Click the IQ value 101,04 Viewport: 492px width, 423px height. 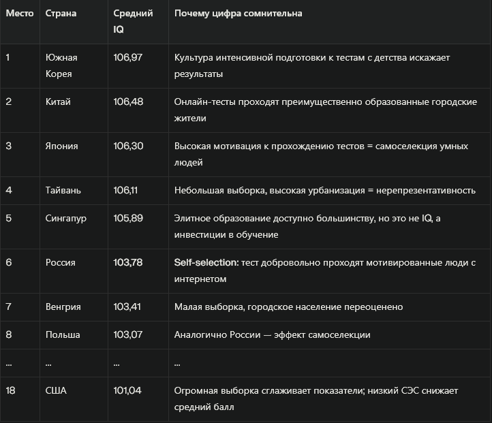(x=127, y=390)
